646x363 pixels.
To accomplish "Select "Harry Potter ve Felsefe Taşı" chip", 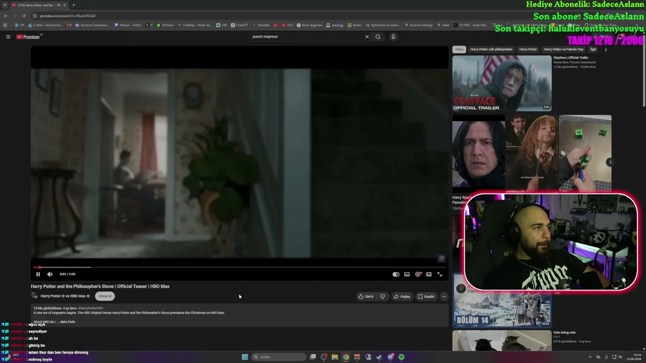I will [x=563, y=49].
